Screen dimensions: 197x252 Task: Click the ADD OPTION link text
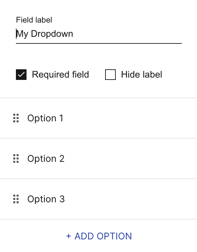pyautogui.click(x=103, y=236)
